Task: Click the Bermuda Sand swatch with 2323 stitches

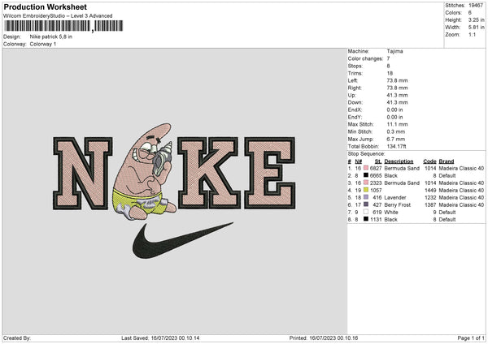Action: (366, 183)
